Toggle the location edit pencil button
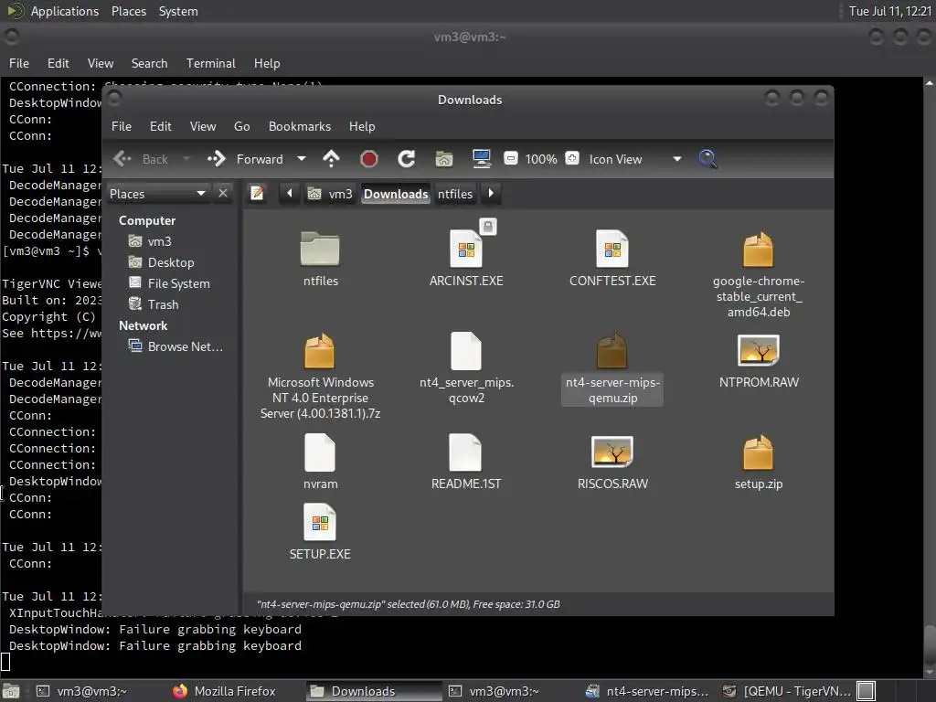This screenshot has height=702, width=936. pos(257,194)
